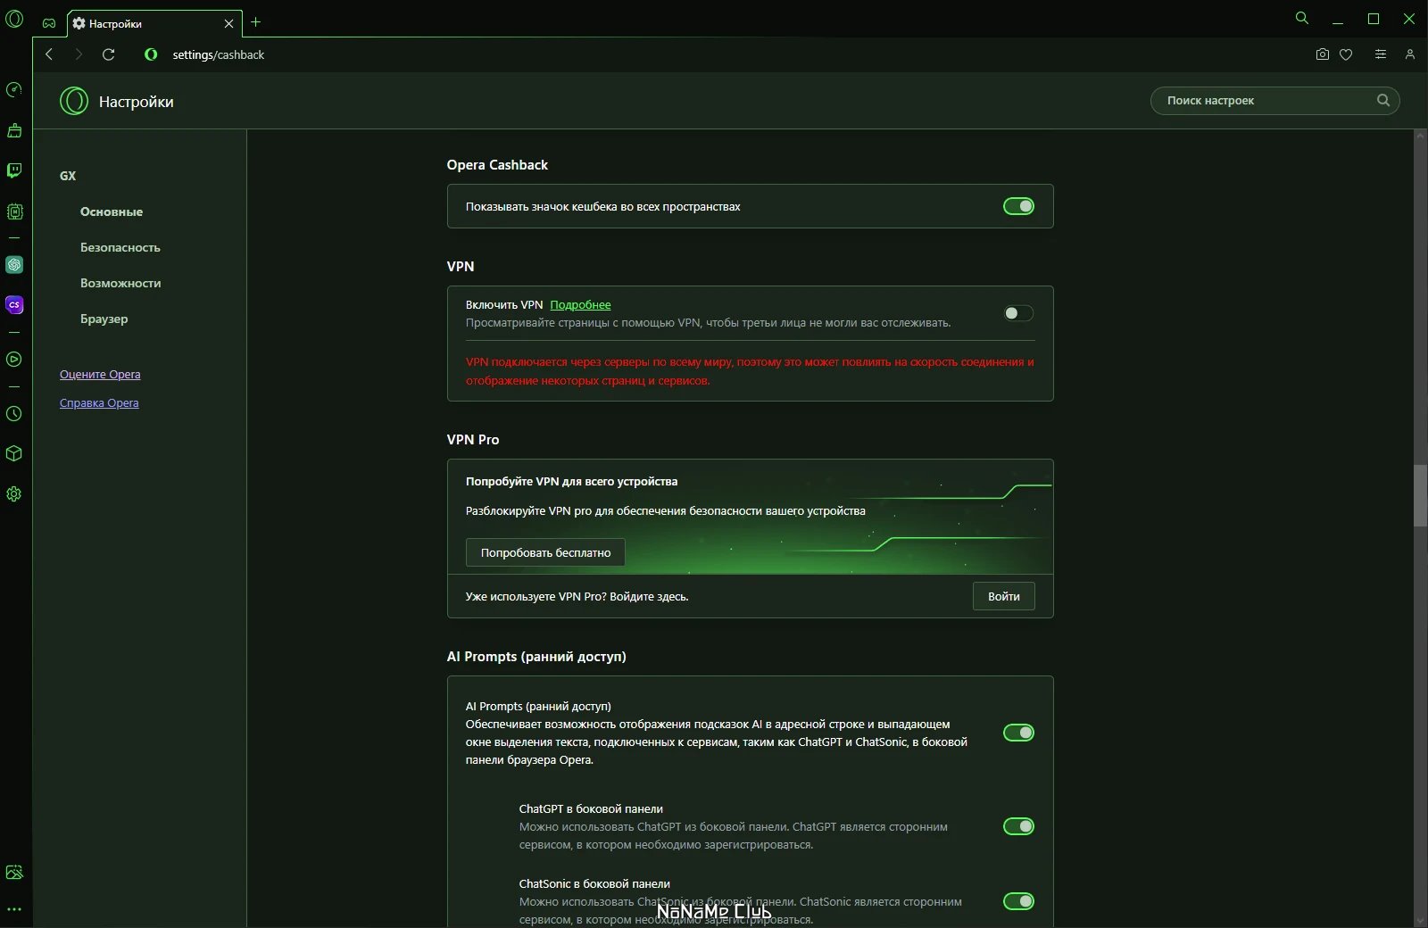Open history via the clock sidebar icon
This screenshot has height=928, width=1428.
pyautogui.click(x=14, y=414)
